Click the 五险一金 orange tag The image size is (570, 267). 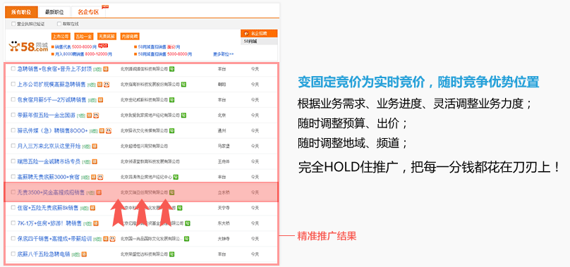click(84, 37)
